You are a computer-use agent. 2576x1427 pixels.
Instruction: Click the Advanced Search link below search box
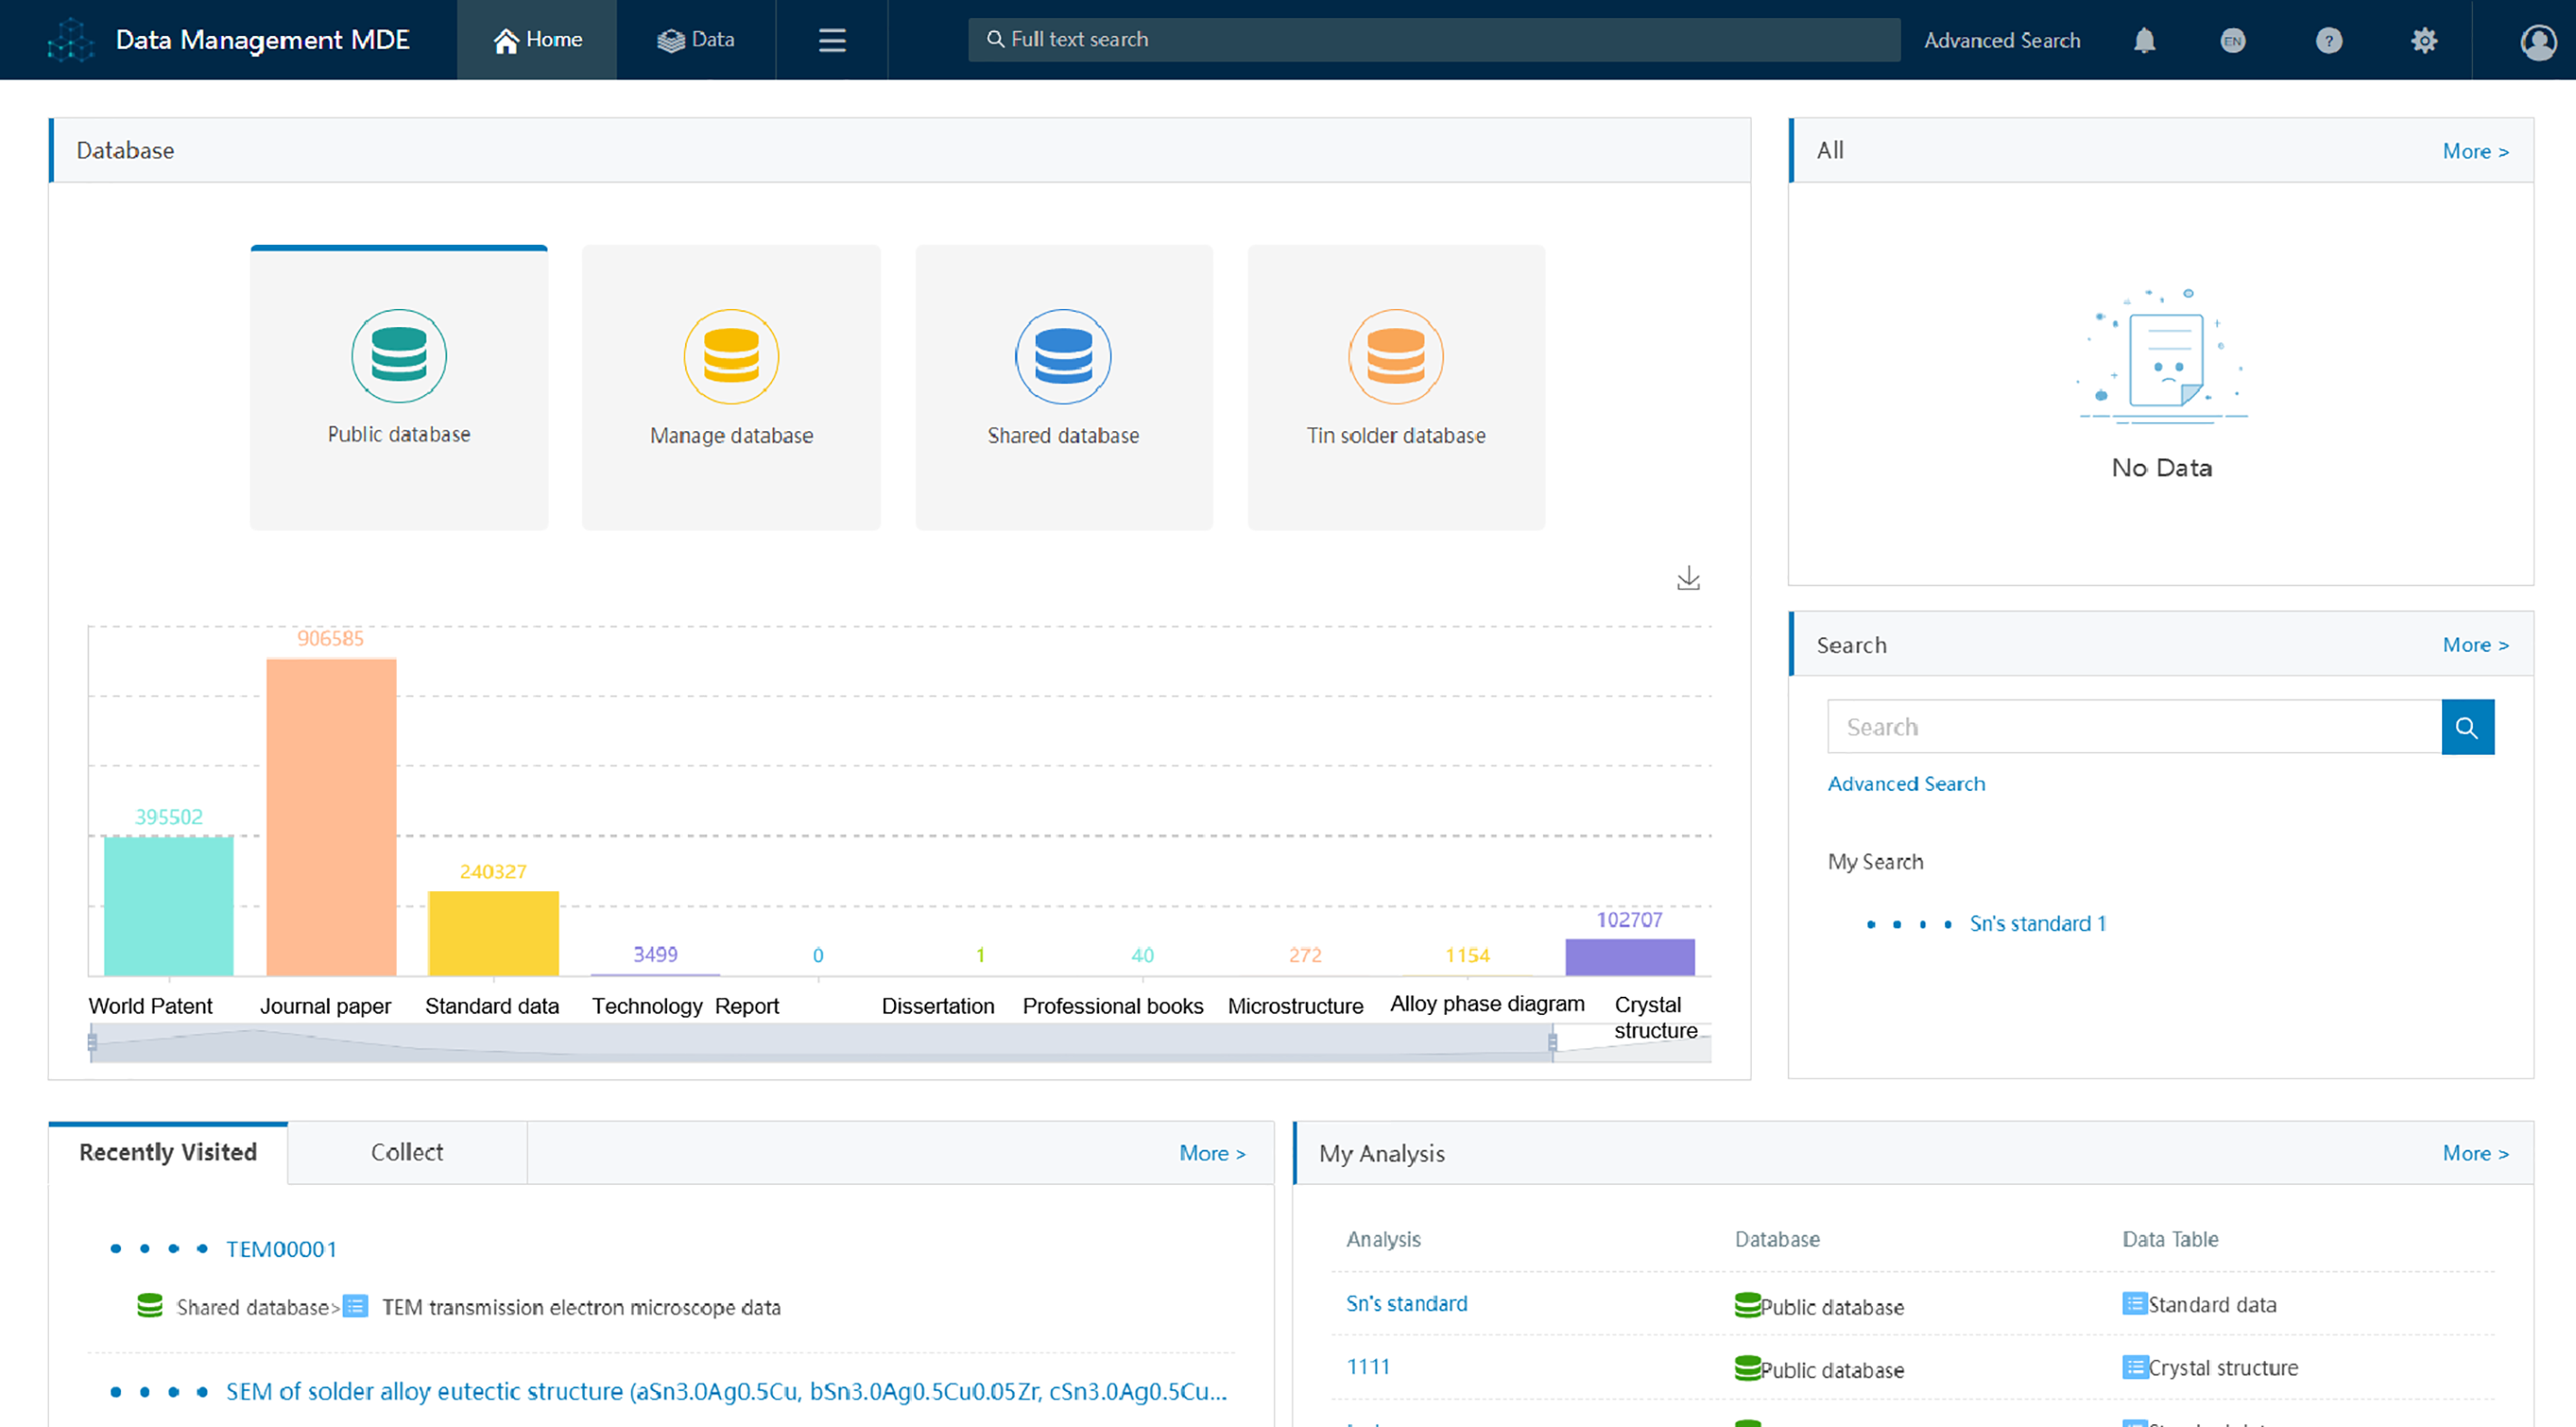[x=1906, y=784]
